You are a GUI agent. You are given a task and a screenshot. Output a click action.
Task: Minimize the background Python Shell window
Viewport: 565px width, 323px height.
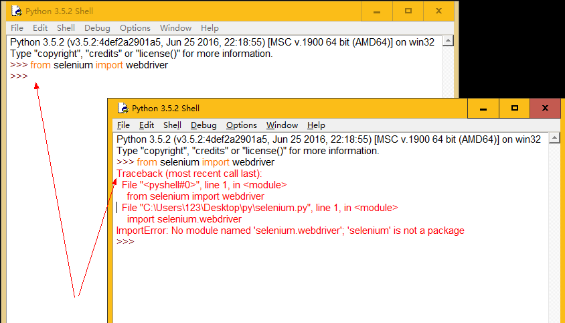(x=377, y=11)
